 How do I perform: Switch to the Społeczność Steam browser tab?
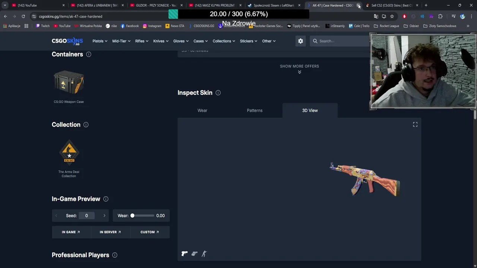tap(274, 5)
